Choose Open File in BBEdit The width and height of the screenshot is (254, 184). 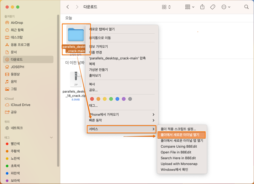point(182,152)
